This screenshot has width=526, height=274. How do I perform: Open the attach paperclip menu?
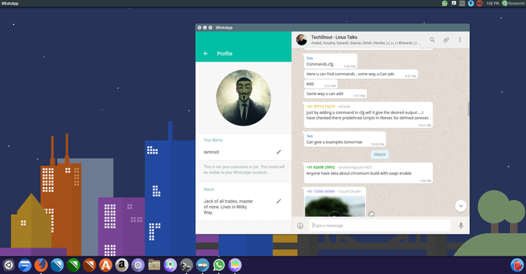point(446,40)
